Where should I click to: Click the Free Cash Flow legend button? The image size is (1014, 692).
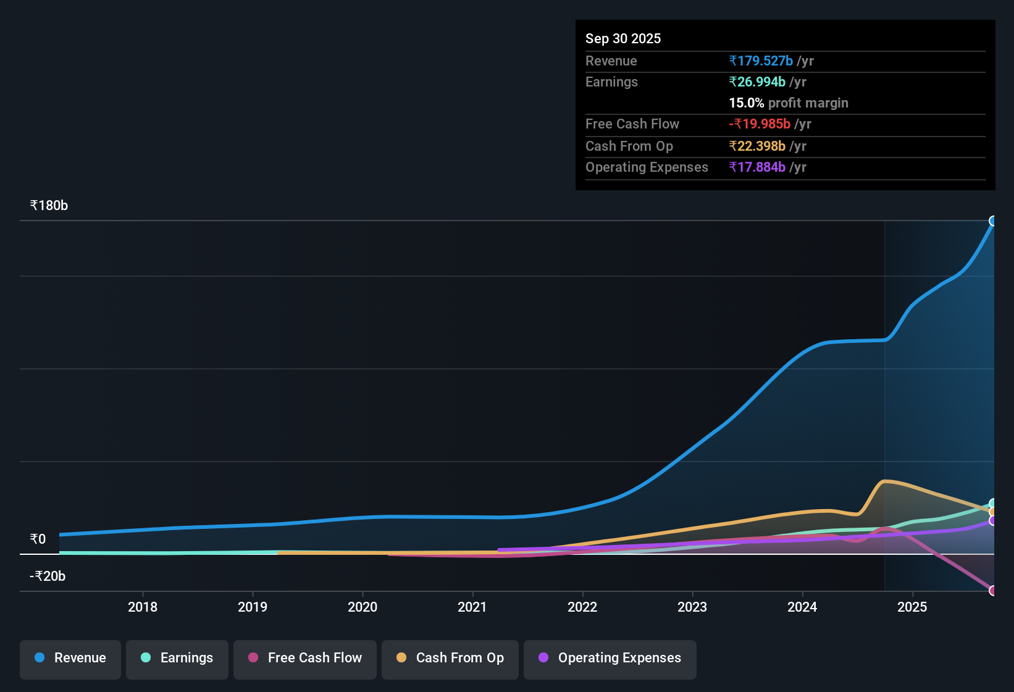pos(304,659)
